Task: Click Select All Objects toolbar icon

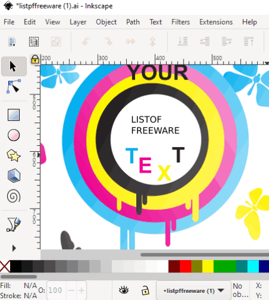Action: 12,42
